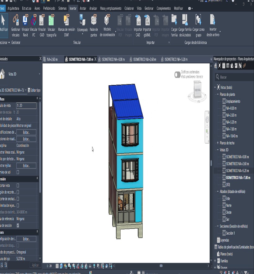The height and width of the screenshot is (274, 254).
Task: Open the Vista 3D type selector dropdown
Action: pyautogui.click(x=39, y=74)
